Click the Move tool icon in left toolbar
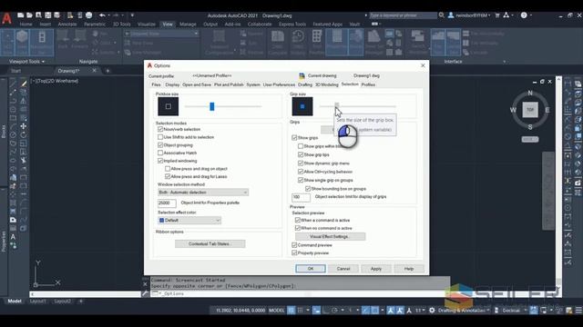 click(24, 126)
